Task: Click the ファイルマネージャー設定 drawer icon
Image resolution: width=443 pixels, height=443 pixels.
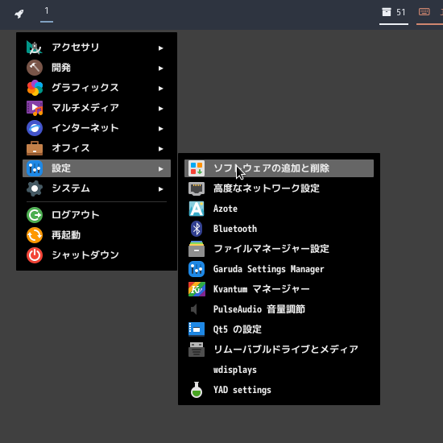Action: click(197, 249)
